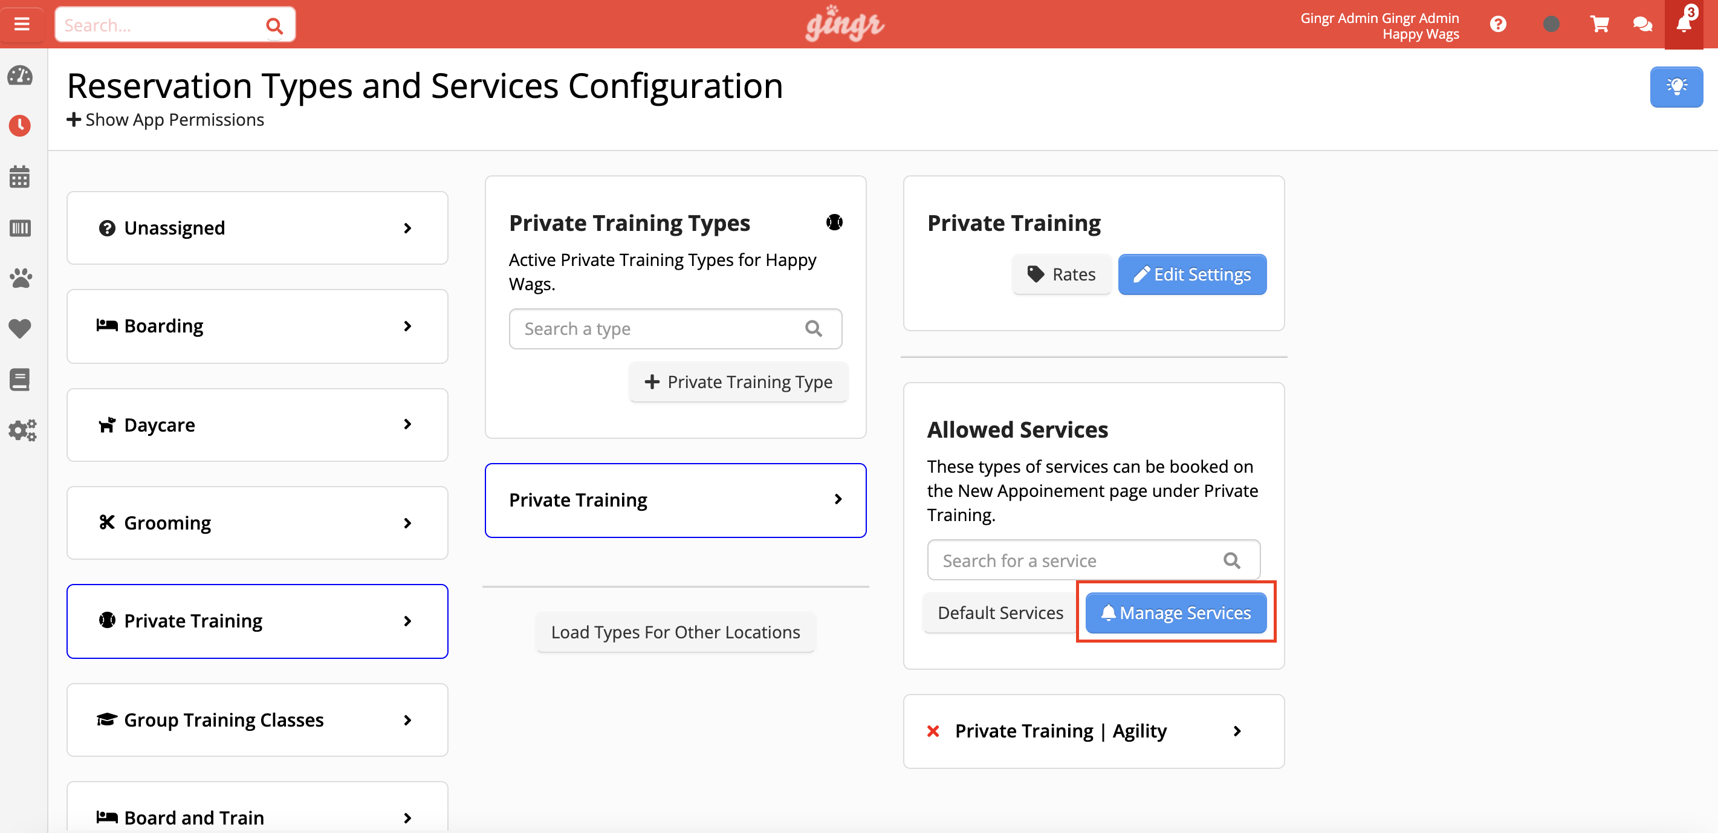Remove Private Training | Agility via red X
This screenshot has height=833, width=1718.
933,731
